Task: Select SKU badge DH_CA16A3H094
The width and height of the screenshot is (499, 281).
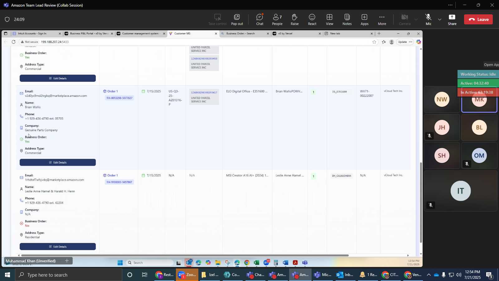Action: [x=342, y=176]
